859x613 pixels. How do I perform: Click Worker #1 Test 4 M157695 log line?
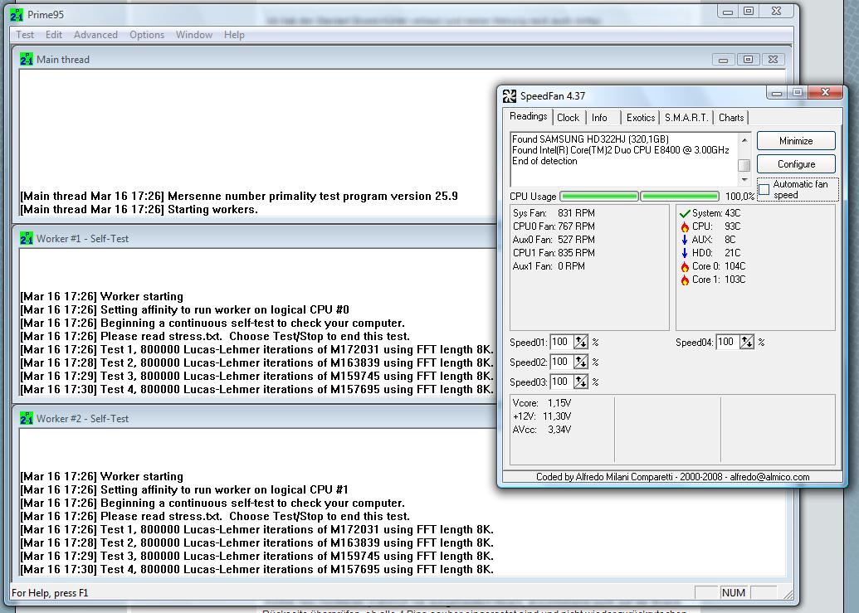[257, 390]
